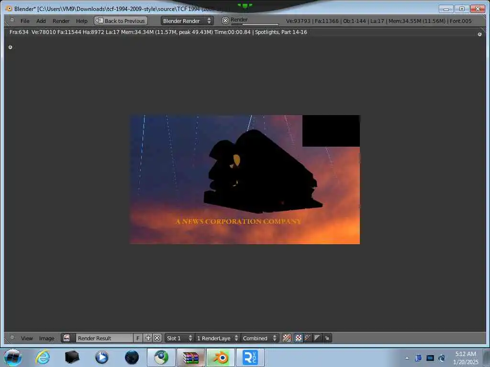
Task: Expand the right properties region plus icon
Action: point(479,34)
